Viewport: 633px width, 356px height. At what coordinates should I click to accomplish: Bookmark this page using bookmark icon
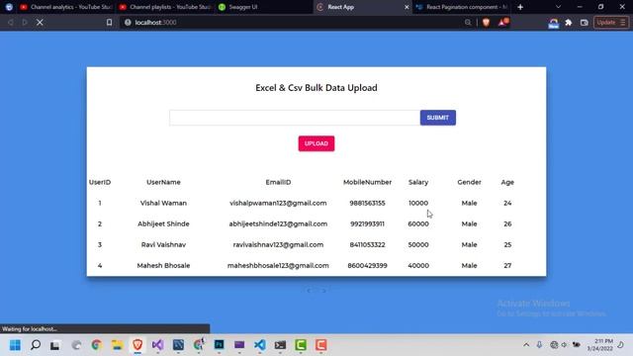point(109,23)
